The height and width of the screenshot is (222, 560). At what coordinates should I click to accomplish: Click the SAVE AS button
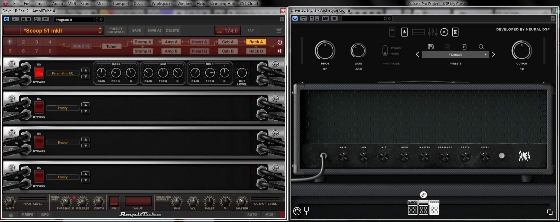coord(154,31)
